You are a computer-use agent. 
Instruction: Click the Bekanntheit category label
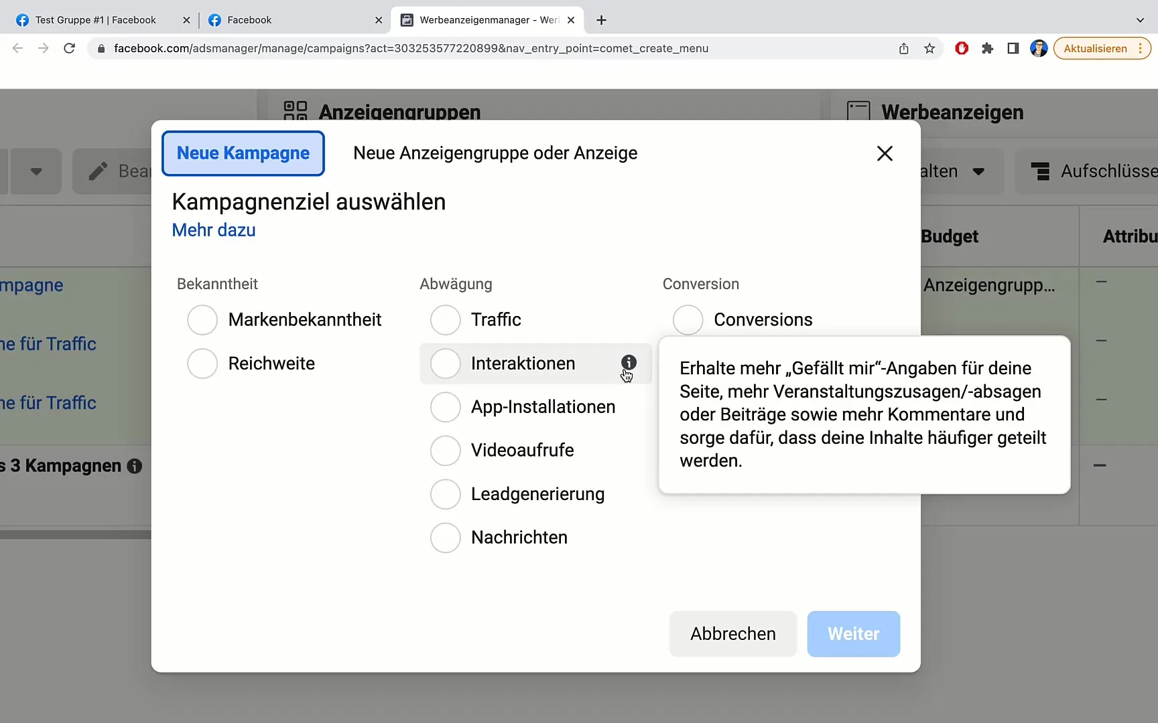coord(217,284)
